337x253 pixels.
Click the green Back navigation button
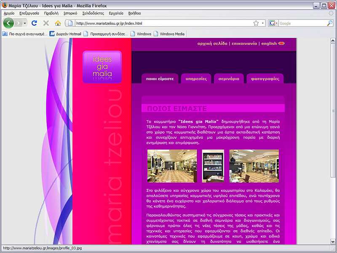[x=8, y=23]
